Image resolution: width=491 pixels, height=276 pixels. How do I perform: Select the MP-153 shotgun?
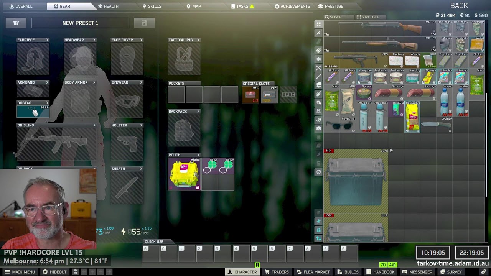(x=380, y=28)
